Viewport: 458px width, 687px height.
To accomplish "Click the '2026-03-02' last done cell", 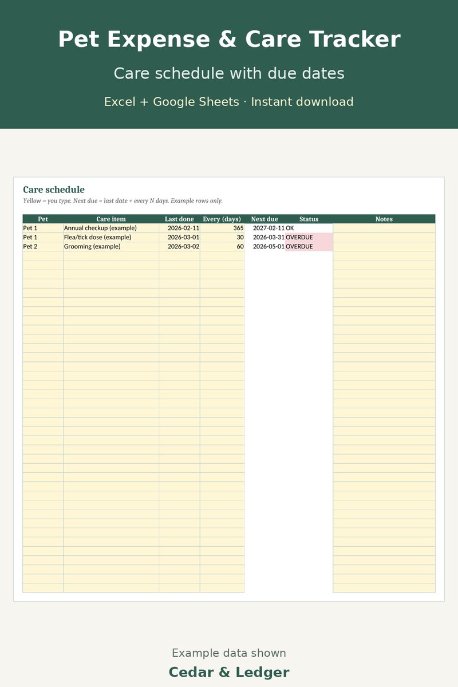I will click(179, 246).
